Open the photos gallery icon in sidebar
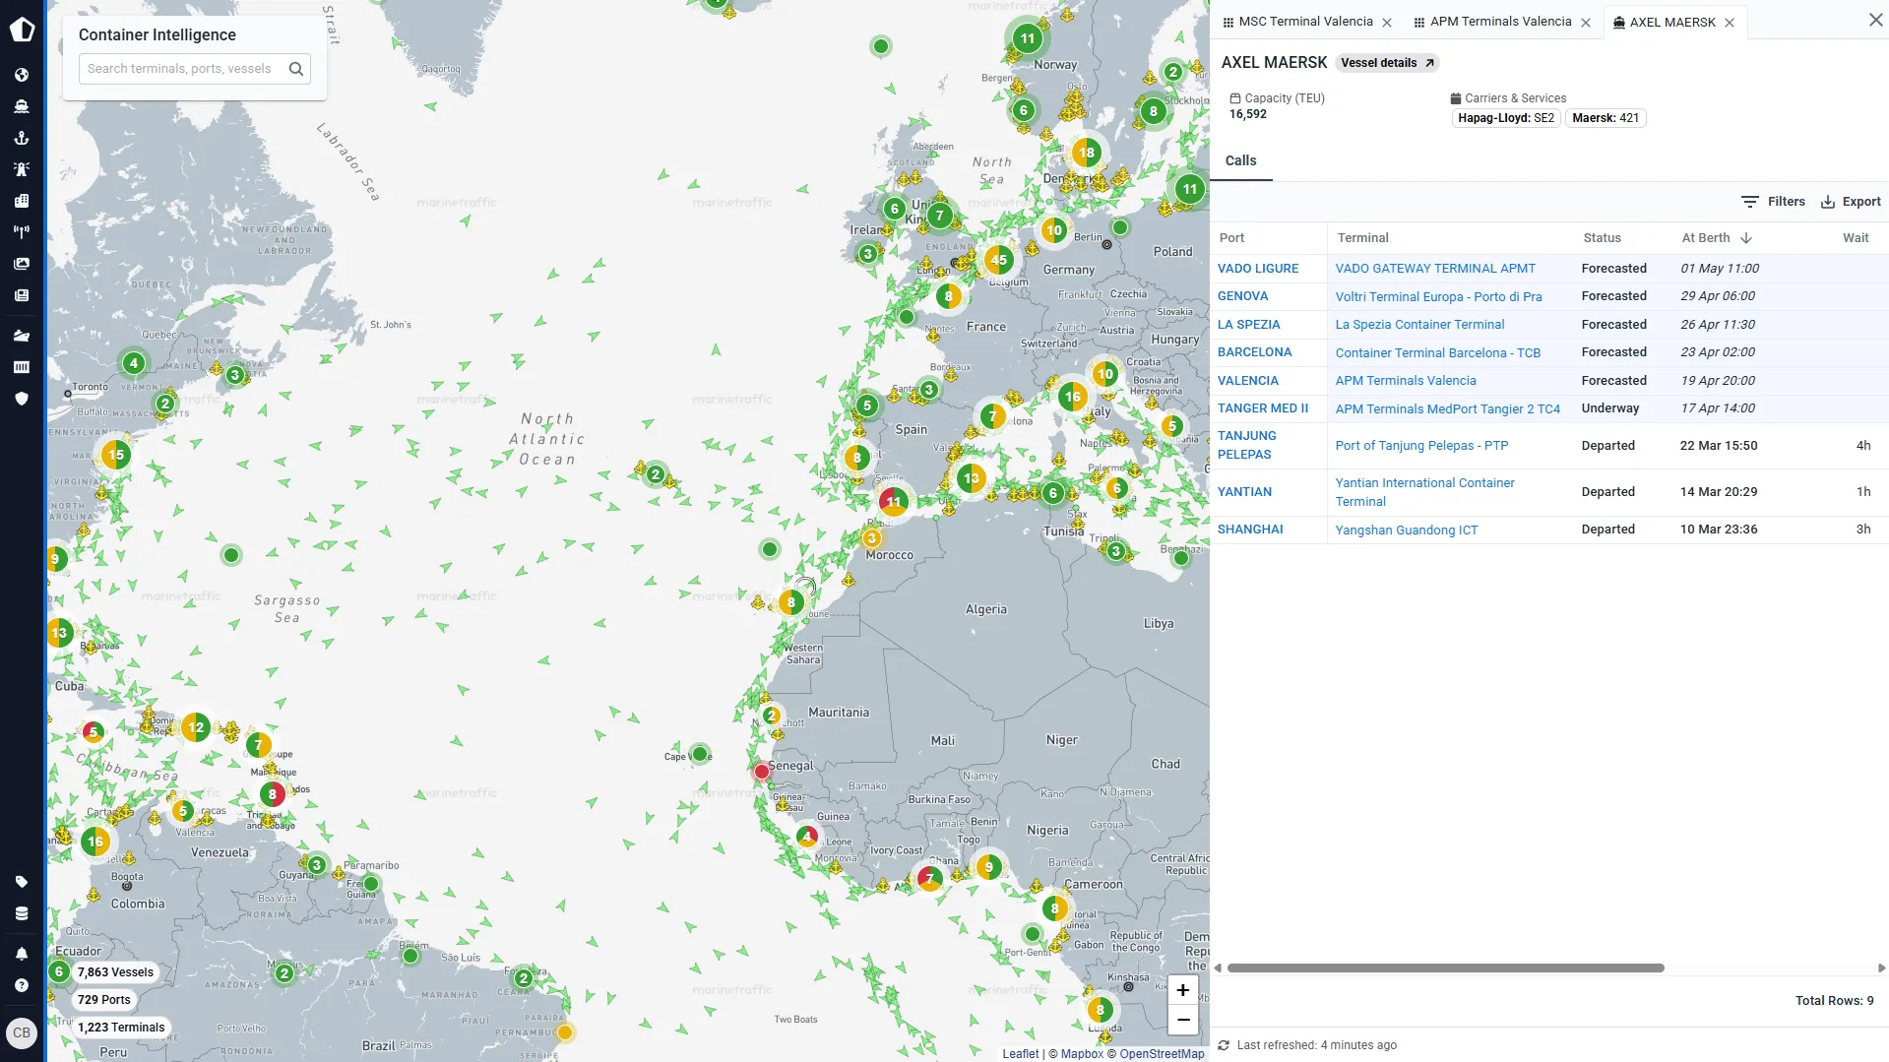The image size is (1889, 1062). (x=22, y=264)
